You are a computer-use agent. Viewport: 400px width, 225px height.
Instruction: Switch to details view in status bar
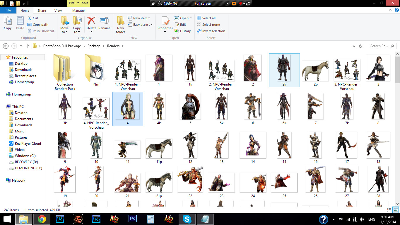389,210
